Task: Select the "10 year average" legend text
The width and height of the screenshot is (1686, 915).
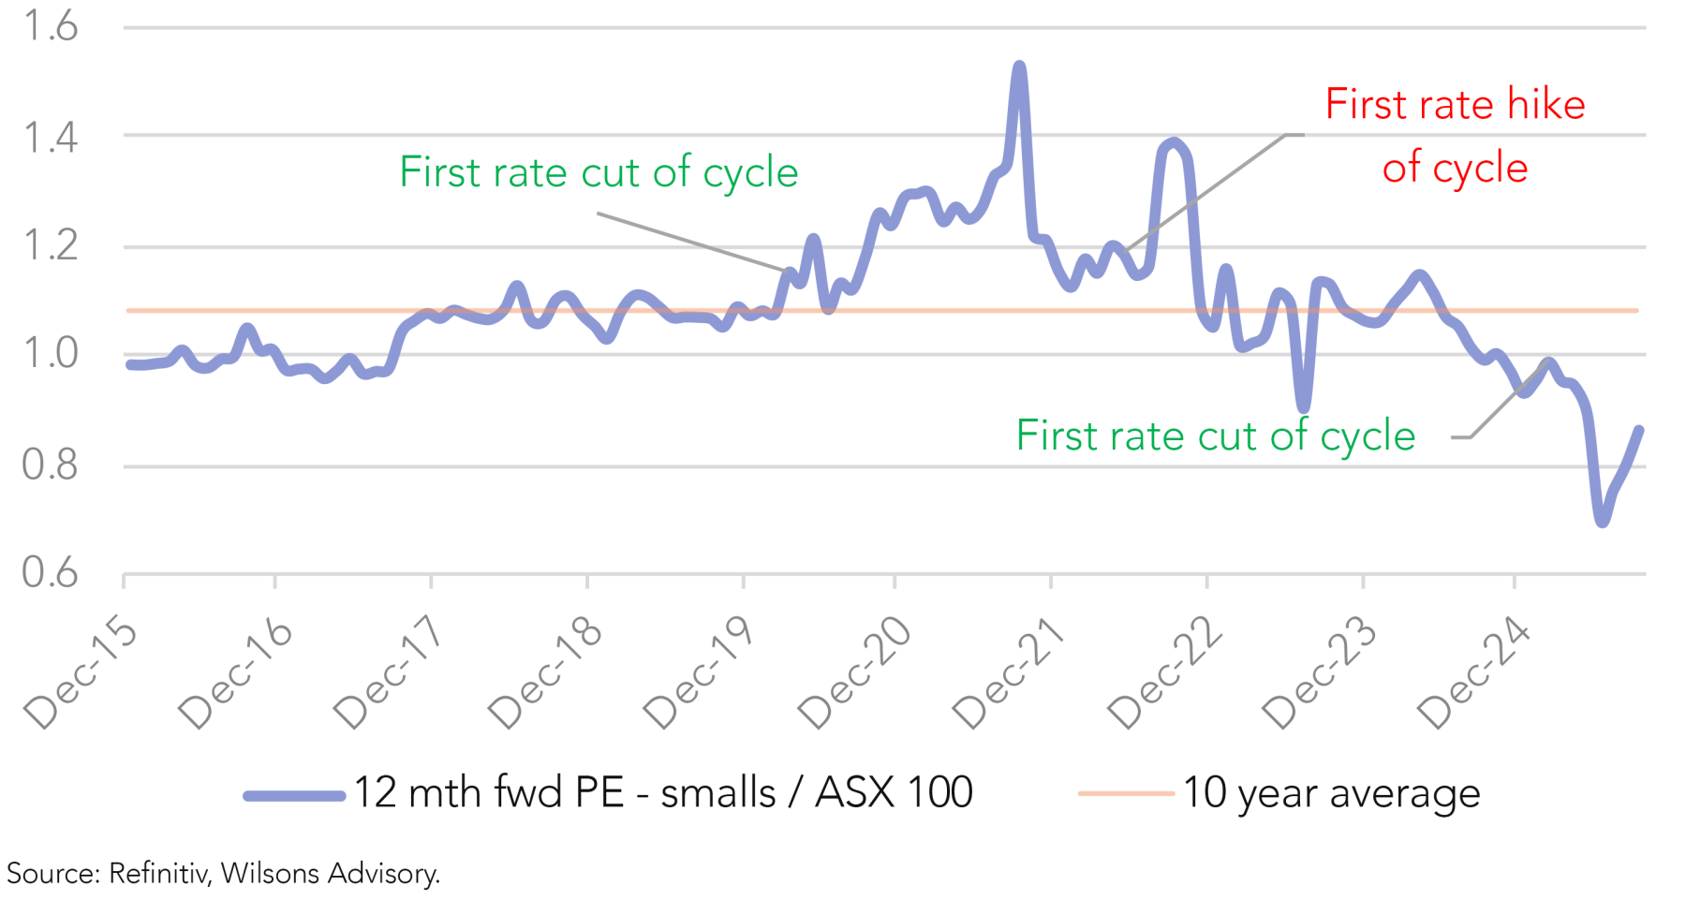Action: (1331, 793)
